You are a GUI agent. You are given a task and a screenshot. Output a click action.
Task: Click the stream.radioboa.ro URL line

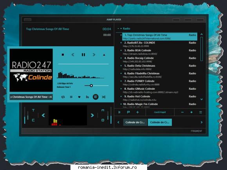pyautogui.click(x=140, y=54)
